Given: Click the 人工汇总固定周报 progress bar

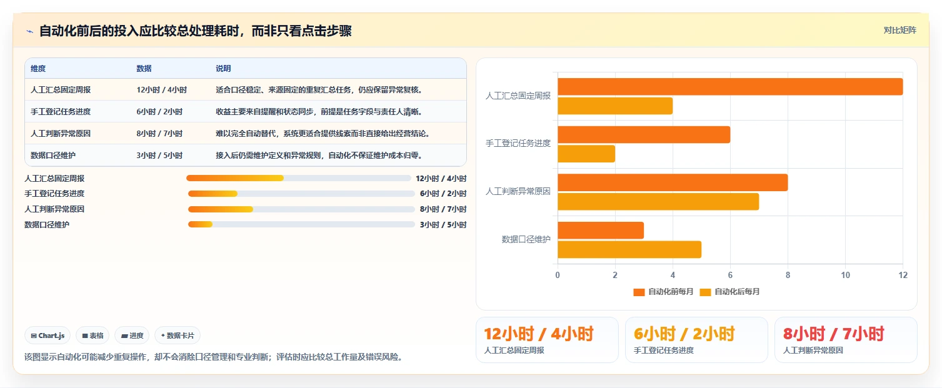Looking at the screenshot, I should [299, 178].
